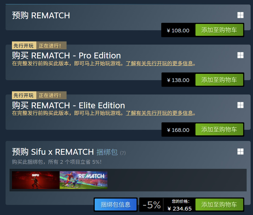The image size is (253, 215).
Task: Open 捆绑包信息 bundle info button
Action: [116, 205]
